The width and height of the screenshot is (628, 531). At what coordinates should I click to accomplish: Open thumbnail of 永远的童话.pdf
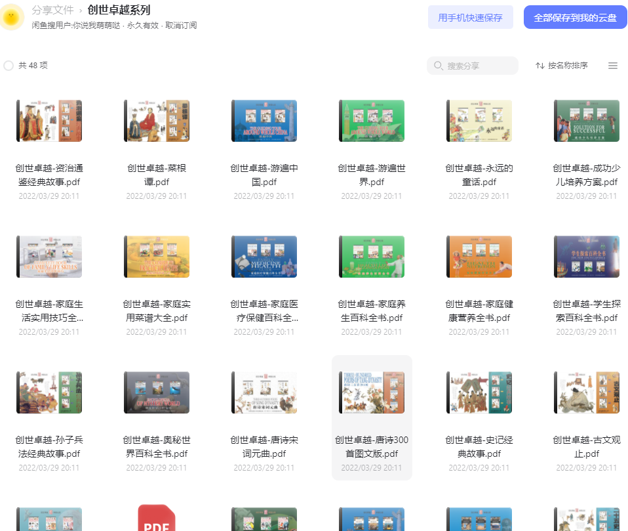tap(479, 121)
